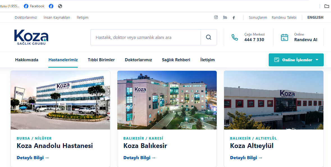Open the Facebook bookmark with label
Viewport: 331px width, 167px height.
pyautogui.click(x=34, y=6)
